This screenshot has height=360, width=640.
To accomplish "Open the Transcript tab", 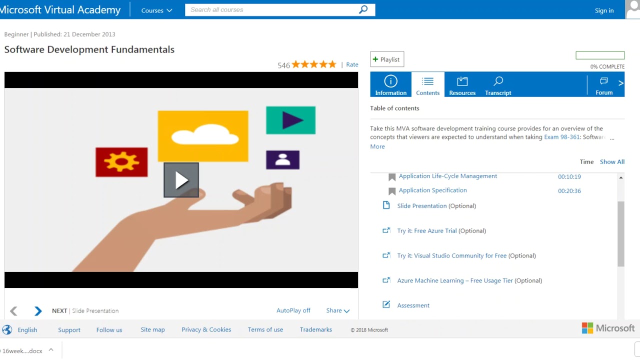I will click(x=498, y=84).
